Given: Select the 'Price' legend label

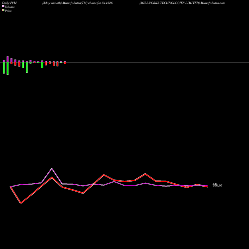Looking at the screenshot, I should (x=8, y=11).
